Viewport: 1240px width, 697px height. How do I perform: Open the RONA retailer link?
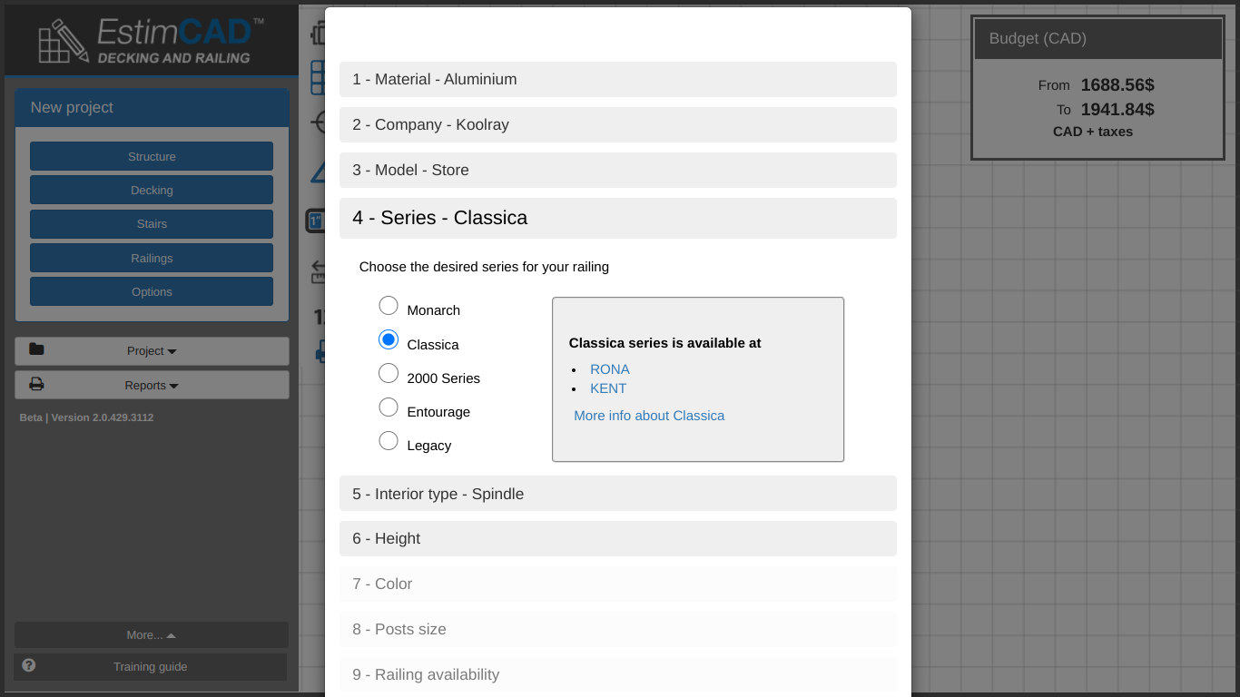[609, 369]
